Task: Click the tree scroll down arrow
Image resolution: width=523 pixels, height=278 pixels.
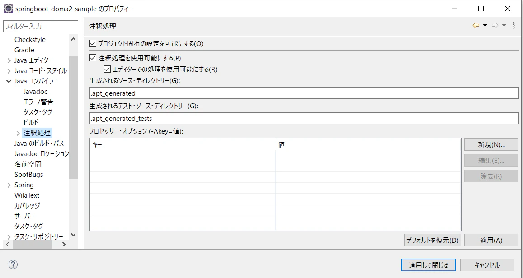Action: pos(74,235)
